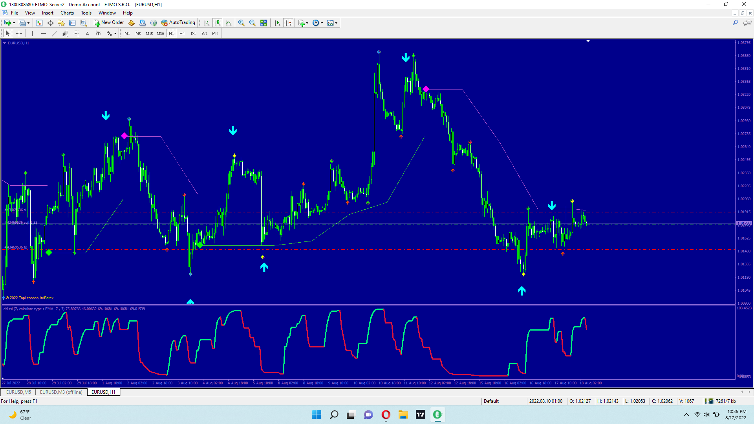The height and width of the screenshot is (424, 754).
Task: Expand the indicators list dropdown
Action: [307, 23]
